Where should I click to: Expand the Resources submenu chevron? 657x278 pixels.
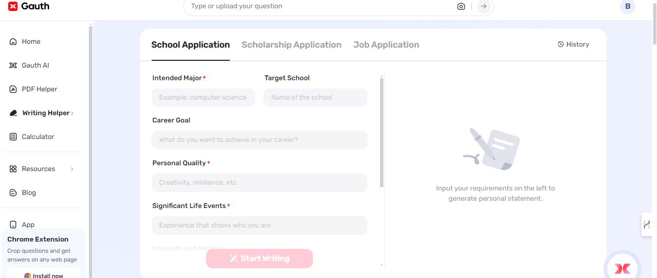72,169
